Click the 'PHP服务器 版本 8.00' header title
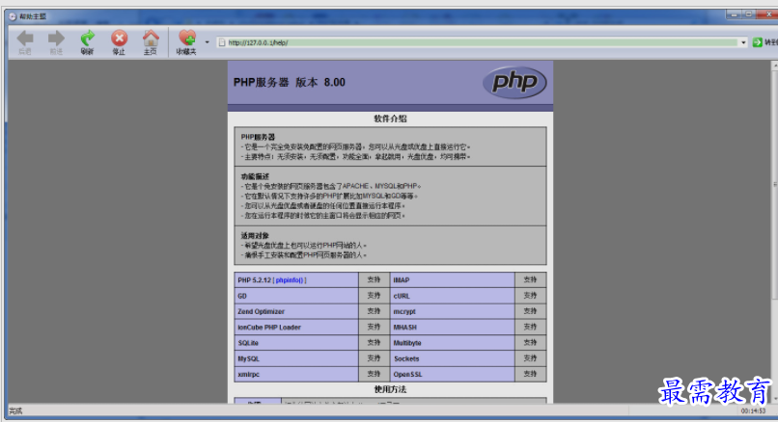 coord(290,82)
